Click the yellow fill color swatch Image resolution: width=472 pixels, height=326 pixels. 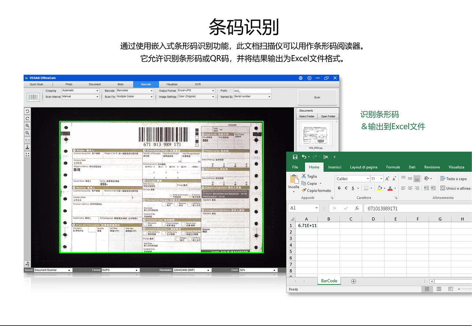(379, 188)
